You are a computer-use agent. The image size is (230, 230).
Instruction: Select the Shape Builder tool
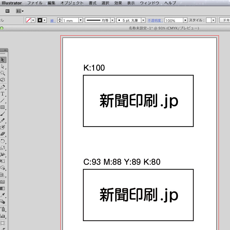click(x=3, y=168)
